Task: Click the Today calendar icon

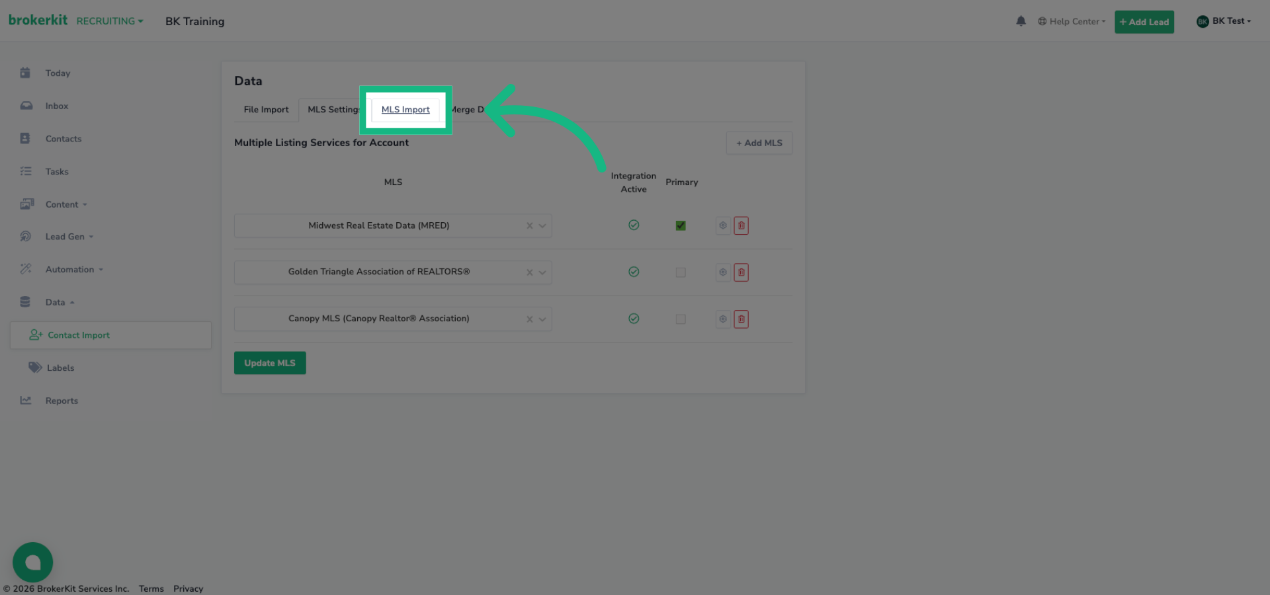Action: [25, 73]
